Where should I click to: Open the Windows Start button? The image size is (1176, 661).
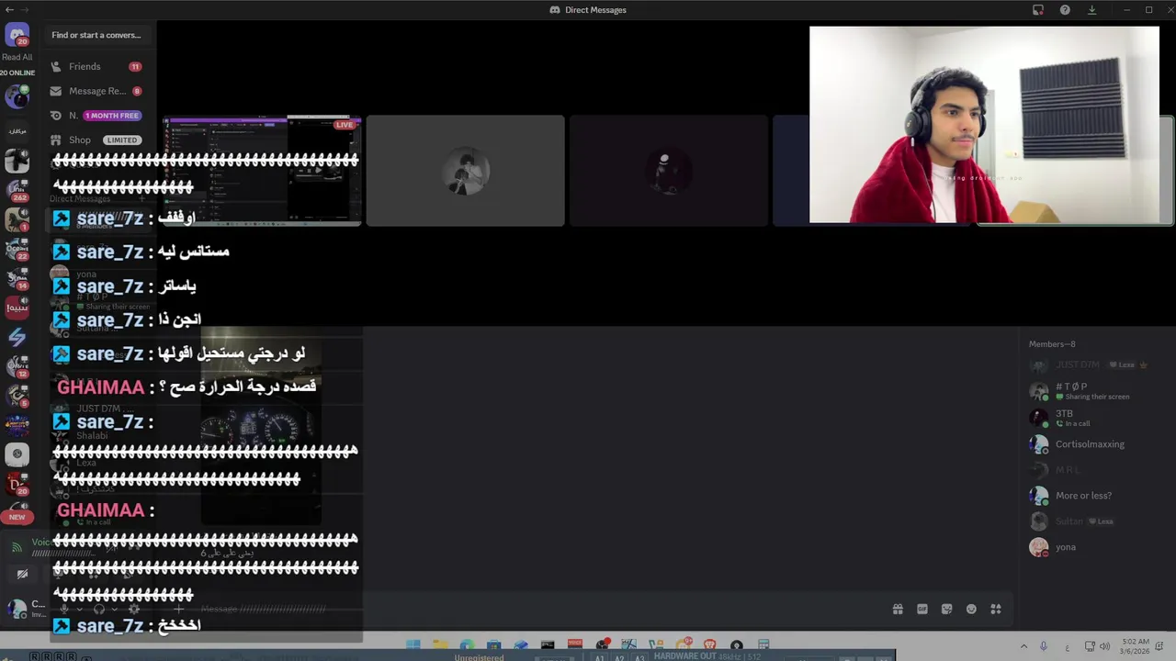pos(413,645)
